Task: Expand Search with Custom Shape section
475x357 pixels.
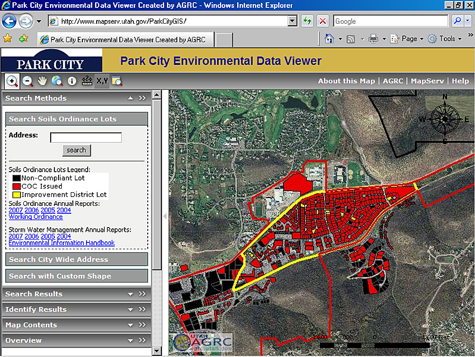Action: (x=77, y=276)
